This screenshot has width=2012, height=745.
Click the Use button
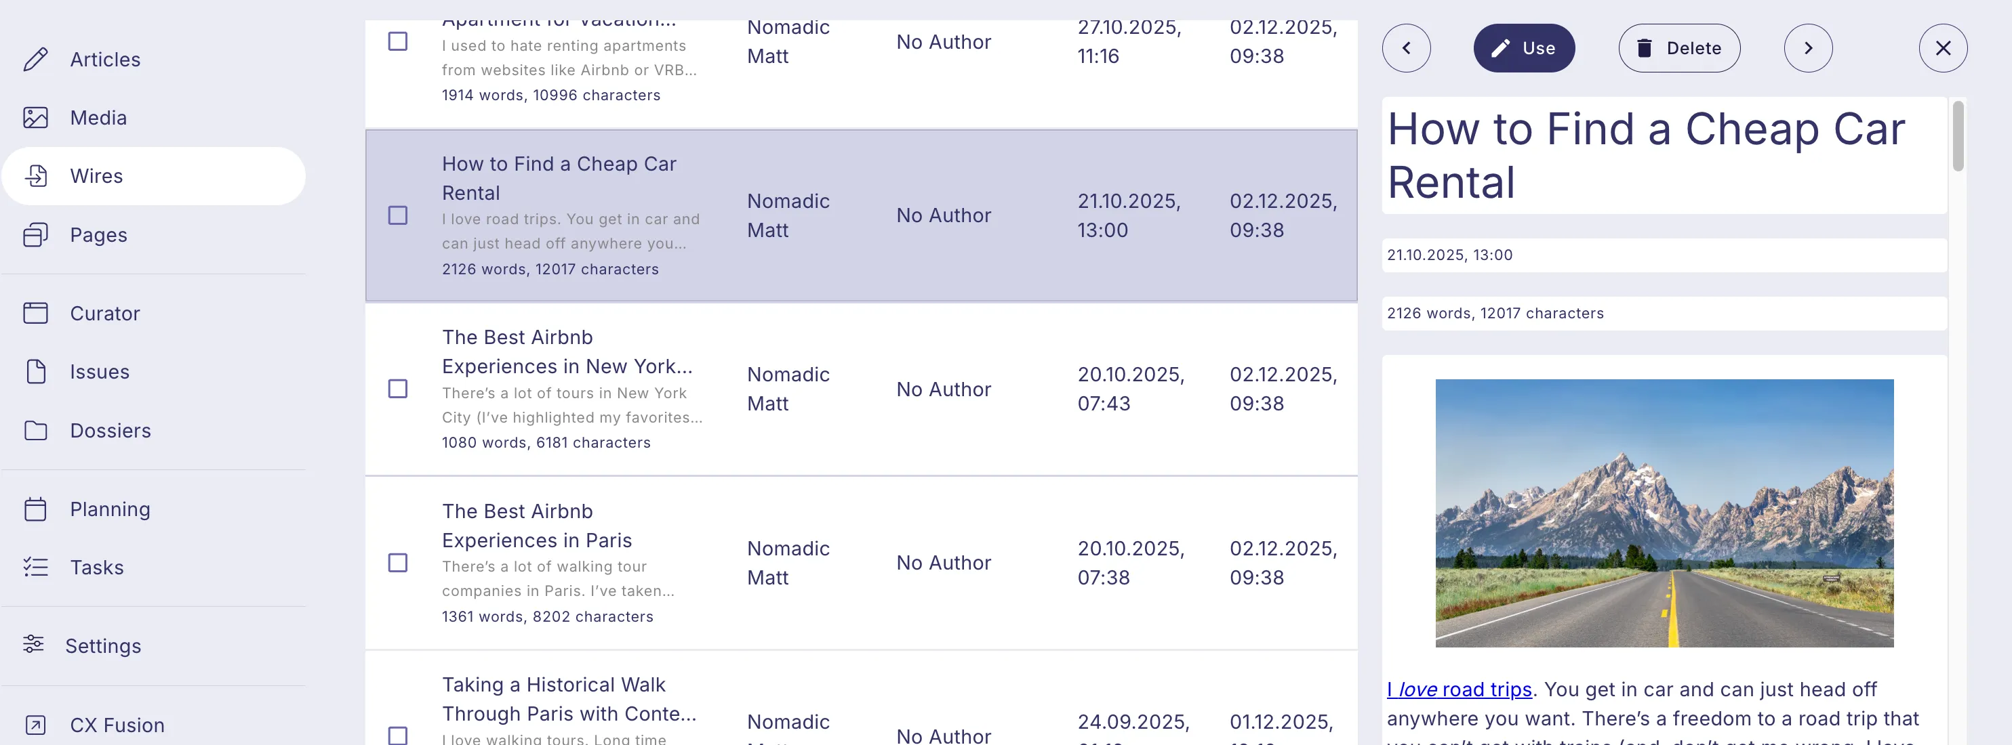pos(1523,48)
